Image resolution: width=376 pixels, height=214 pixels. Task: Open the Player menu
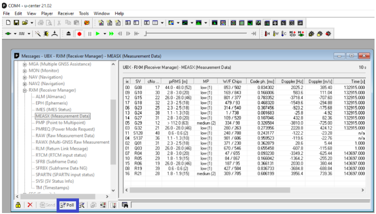[47, 13]
